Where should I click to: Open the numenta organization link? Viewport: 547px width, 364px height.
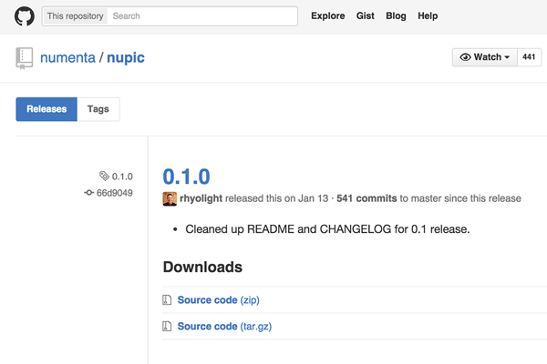coord(67,57)
